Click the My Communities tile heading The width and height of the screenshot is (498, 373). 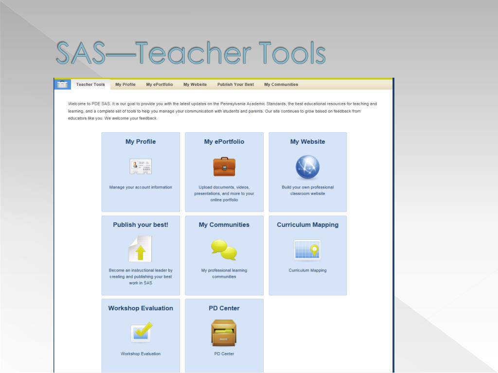point(224,225)
